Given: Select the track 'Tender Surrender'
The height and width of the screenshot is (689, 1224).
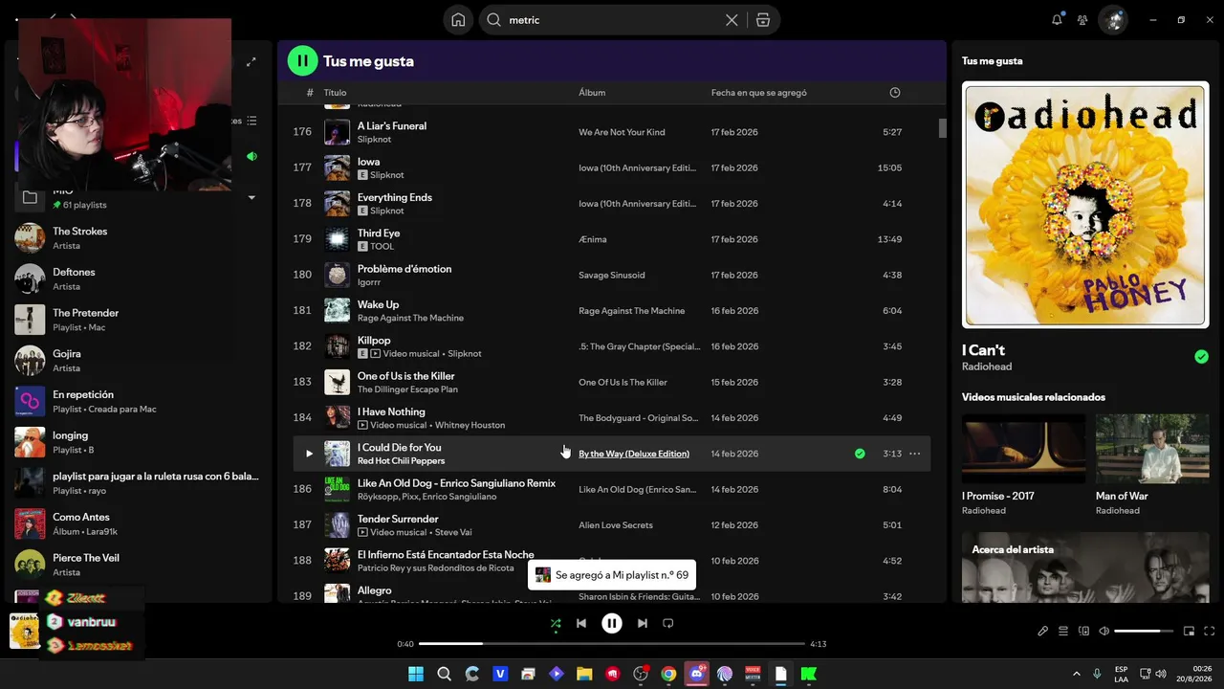Looking at the screenshot, I should click(x=612, y=525).
